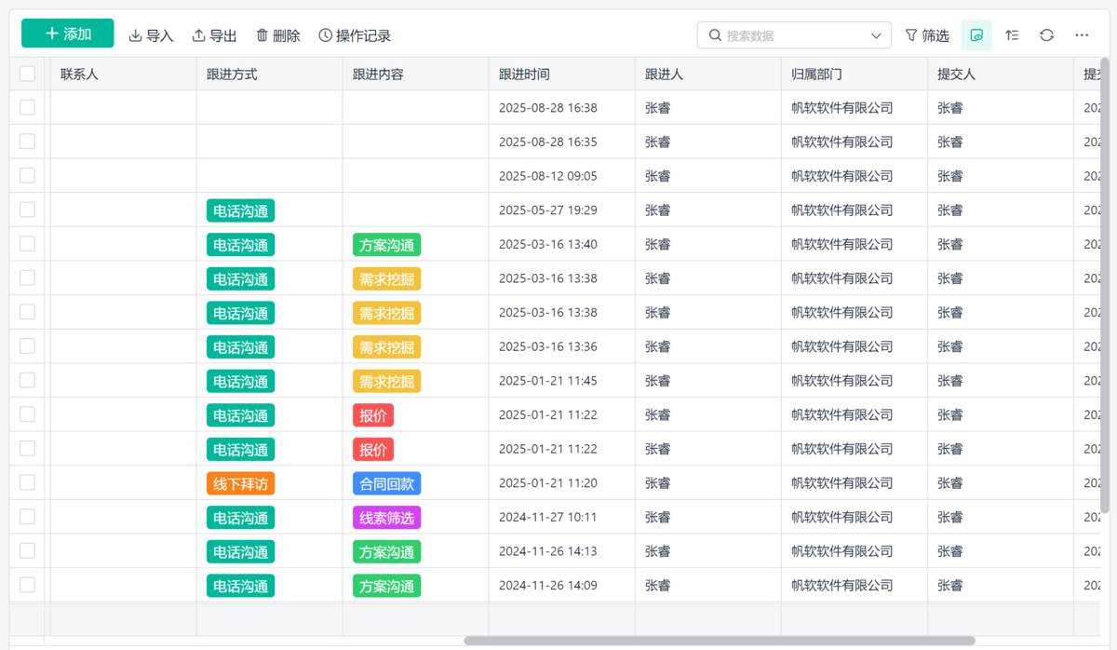The height and width of the screenshot is (650, 1117).
Task: Tick the select-all checkbox in the header
Action: [x=27, y=74]
